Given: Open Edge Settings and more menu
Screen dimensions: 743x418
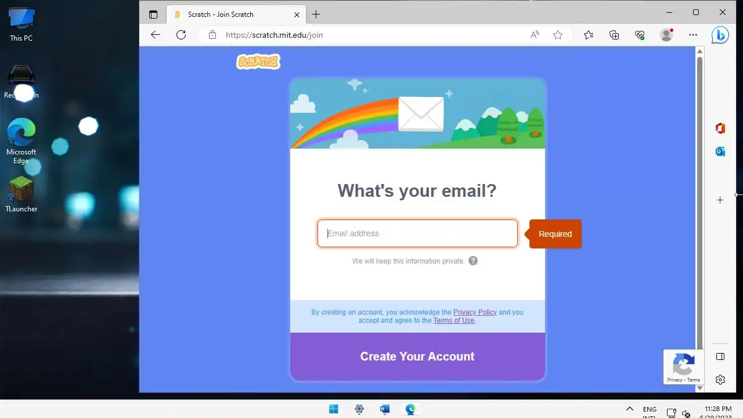Looking at the screenshot, I should coord(693,35).
